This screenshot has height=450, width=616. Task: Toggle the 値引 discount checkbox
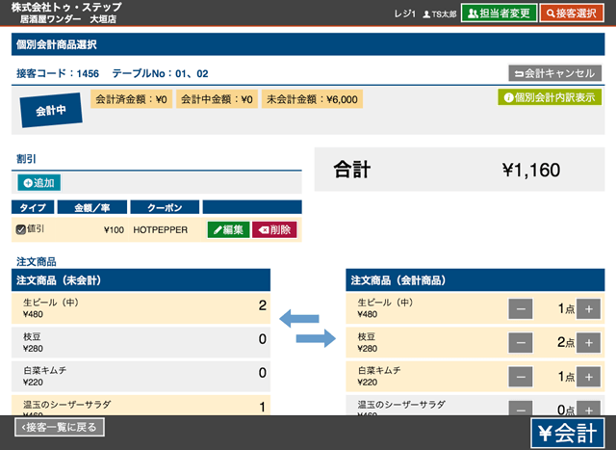21,229
